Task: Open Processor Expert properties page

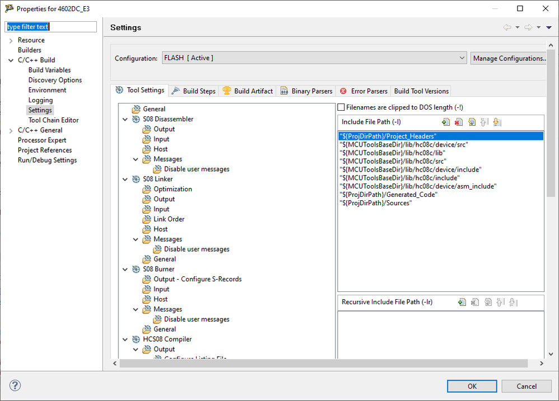Action: tap(42, 140)
